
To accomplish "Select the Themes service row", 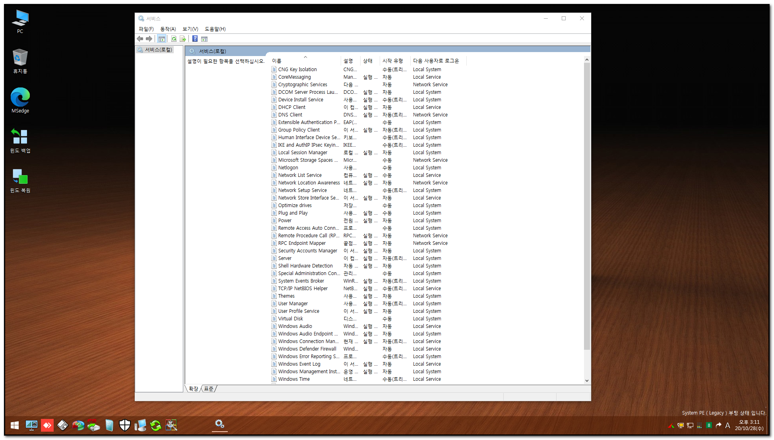I will [x=368, y=296].
